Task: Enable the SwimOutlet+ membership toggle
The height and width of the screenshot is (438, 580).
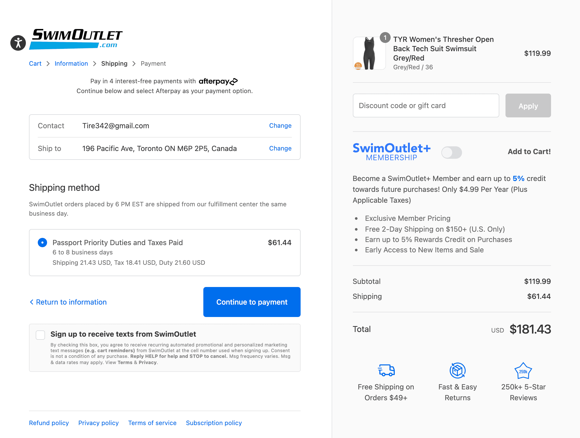Action: 451,152
